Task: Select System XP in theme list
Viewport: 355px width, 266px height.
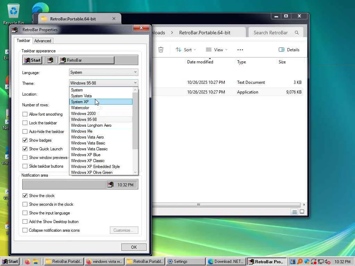Action: (x=101, y=102)
